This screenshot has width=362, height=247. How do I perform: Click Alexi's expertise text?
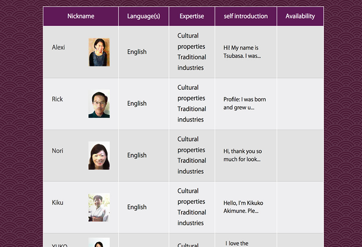[x=191, y=52]
